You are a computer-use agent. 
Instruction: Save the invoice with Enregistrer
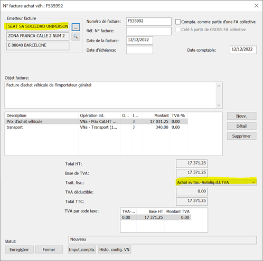click(19, 249)
